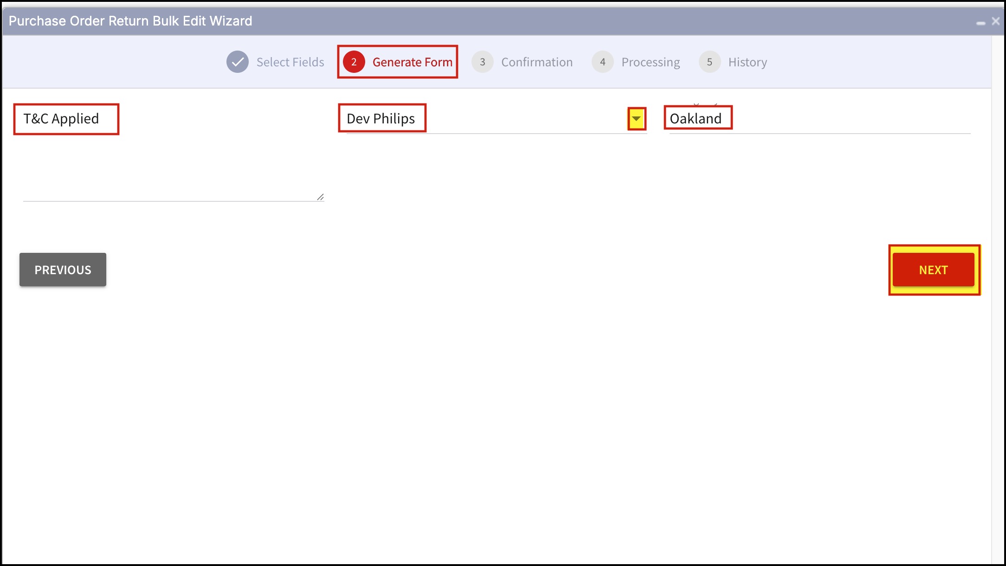Go to the Select Fields step label

pyautogui.click(x=290, y=62)
